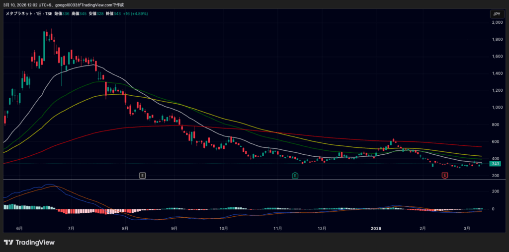Click the 6月 label on time axis

(20, 229)
